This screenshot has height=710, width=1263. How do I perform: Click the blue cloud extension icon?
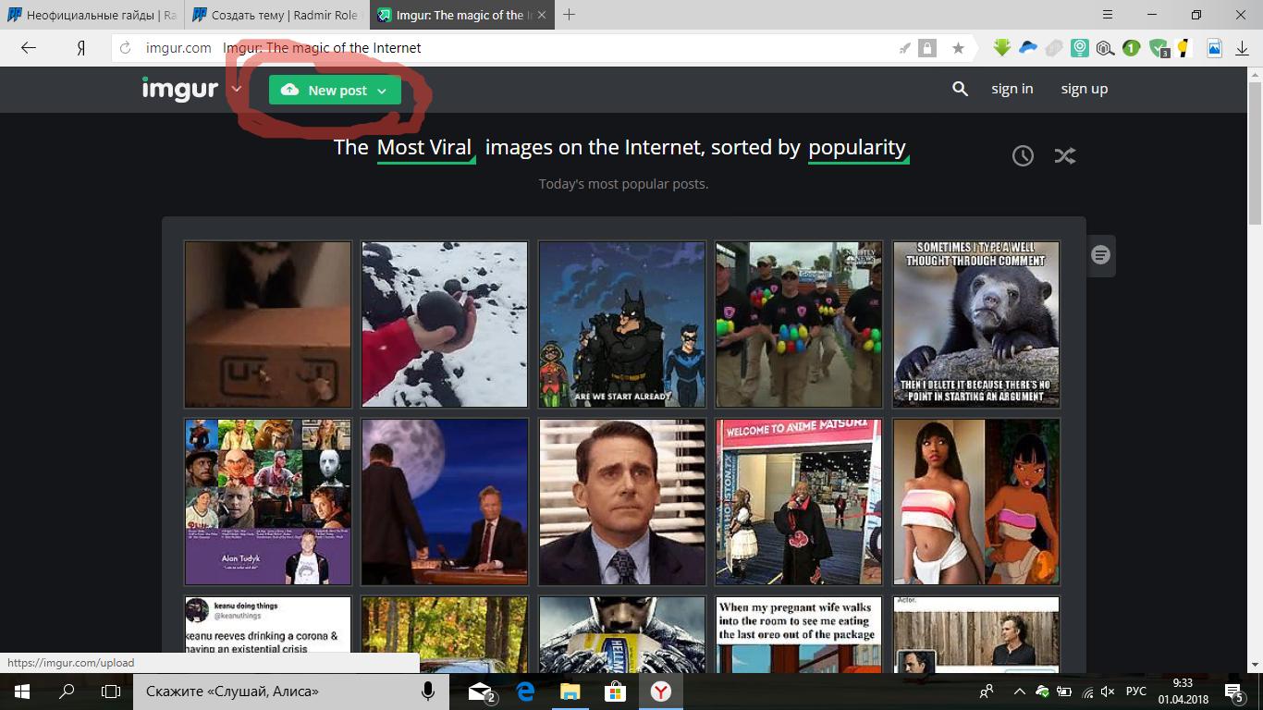(1028, 48)
